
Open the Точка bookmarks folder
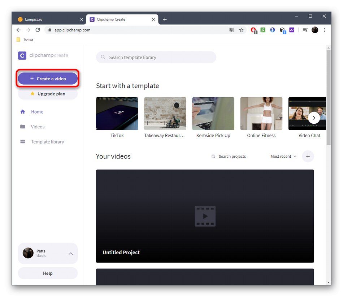coord(25,39)
